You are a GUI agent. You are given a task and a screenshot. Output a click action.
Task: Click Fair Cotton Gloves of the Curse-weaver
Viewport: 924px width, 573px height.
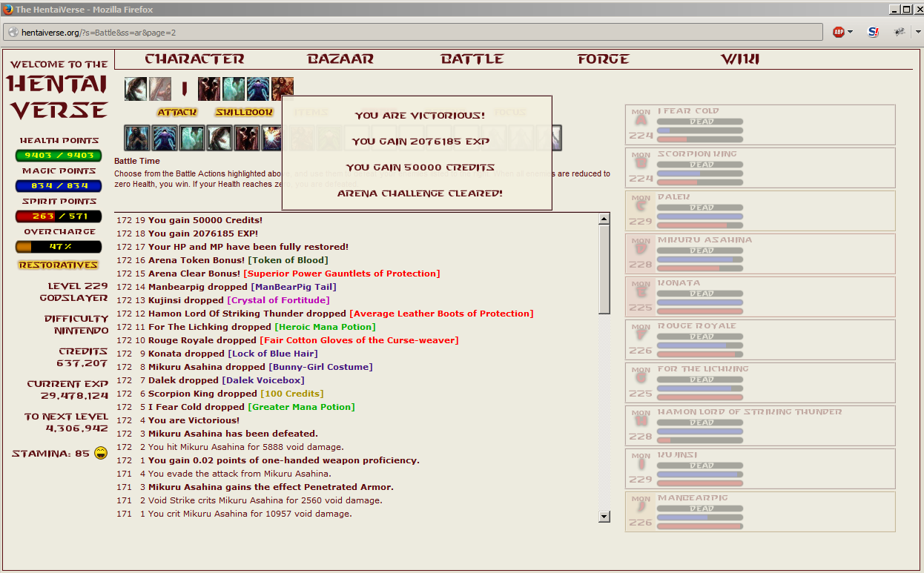click(x=359, y=340)
